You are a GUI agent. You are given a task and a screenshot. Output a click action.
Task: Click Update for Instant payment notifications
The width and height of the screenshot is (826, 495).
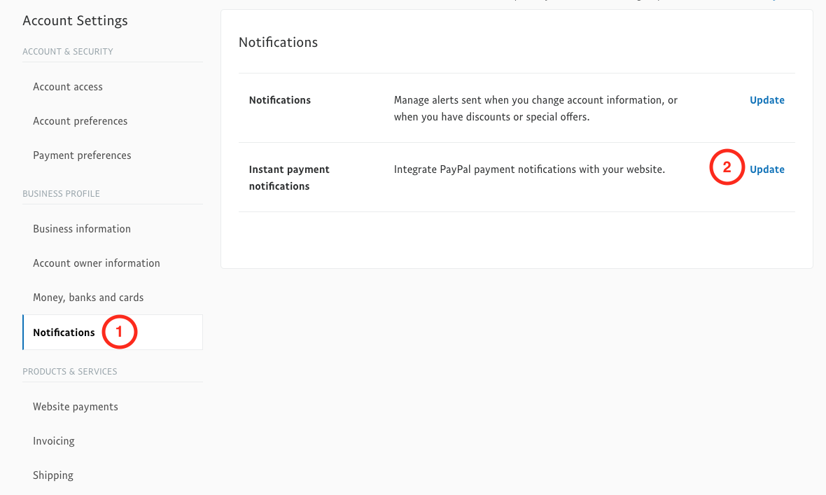coord(766,169)
